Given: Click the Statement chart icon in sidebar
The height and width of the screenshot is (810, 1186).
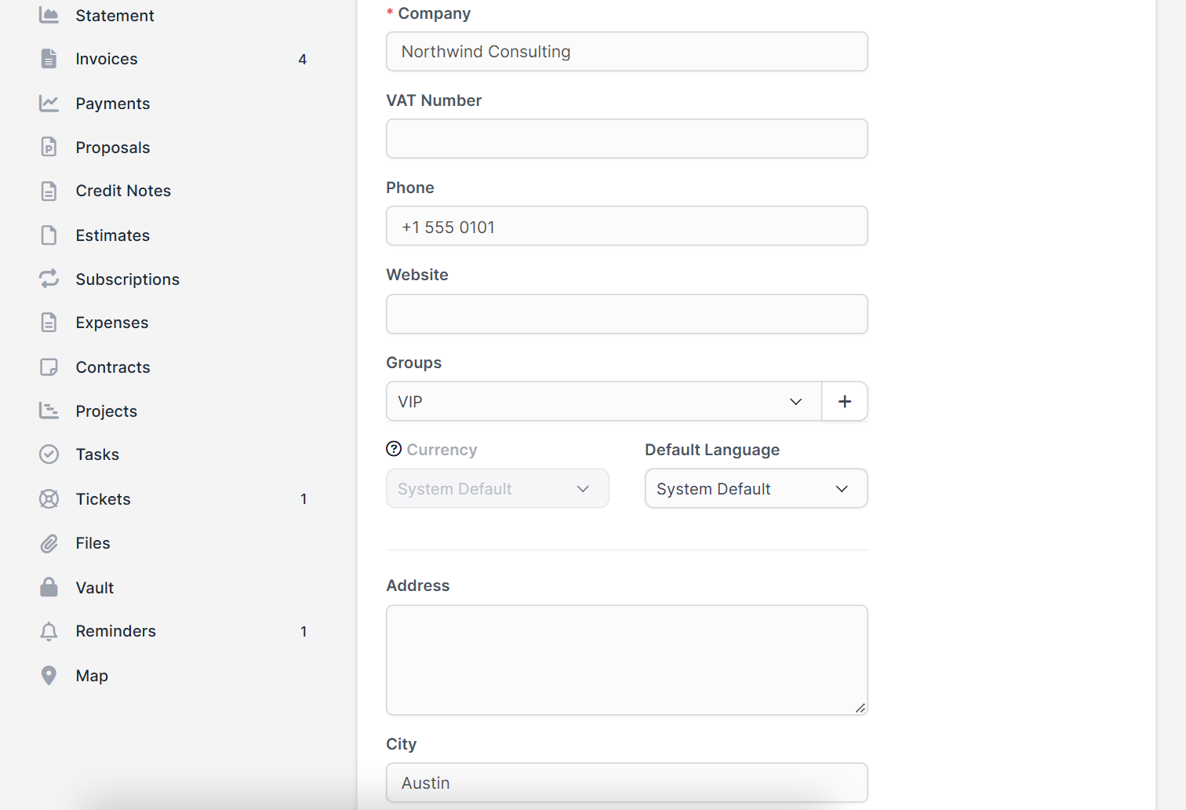Looking at the screenshot, I should [x=49, y=15].
